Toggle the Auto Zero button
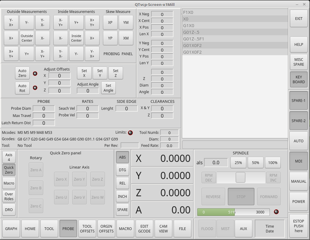The height and width of the screenshot is (240, 310). [x=22, y=73]
